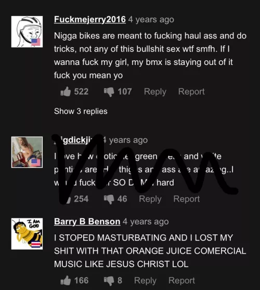The height and width of the screenshot is (290, 260).
Task: Report the Fuckmejerry2016 comment
Action: tap(191, 91)
